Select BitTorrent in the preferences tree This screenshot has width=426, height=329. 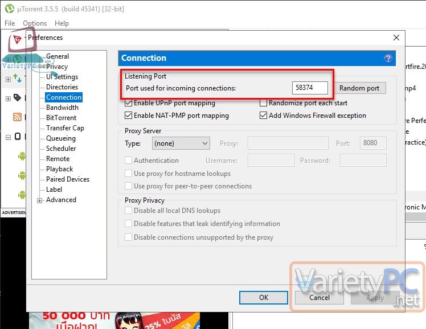coord(61,117)
